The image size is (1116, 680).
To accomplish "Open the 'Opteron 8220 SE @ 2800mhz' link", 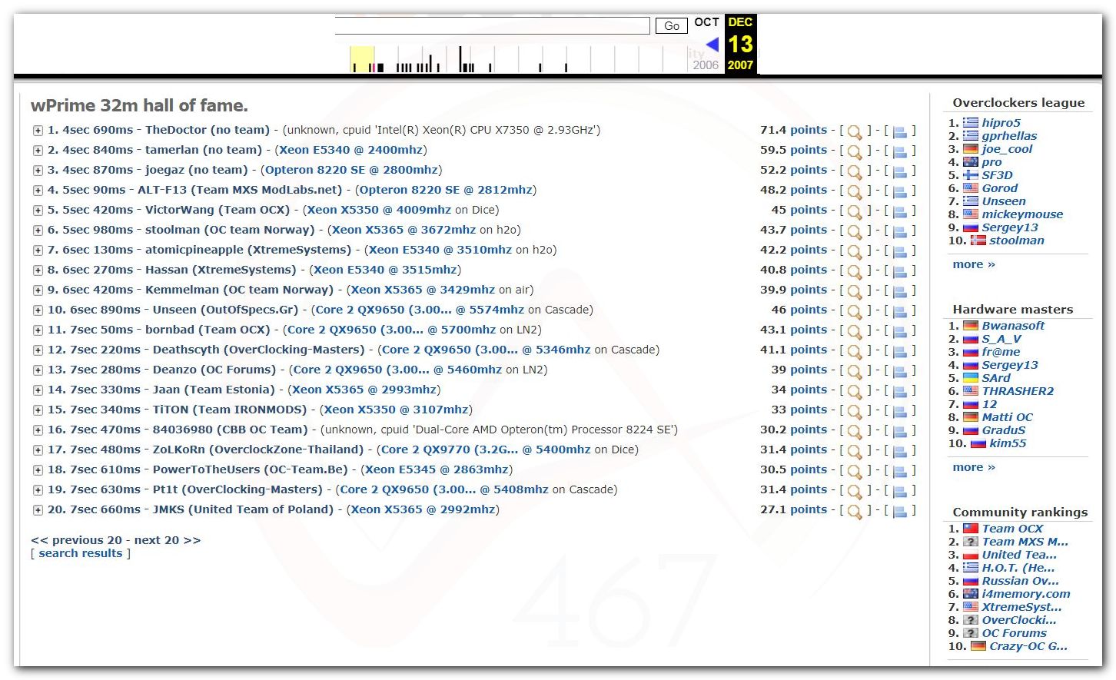I will pos(352,170).
